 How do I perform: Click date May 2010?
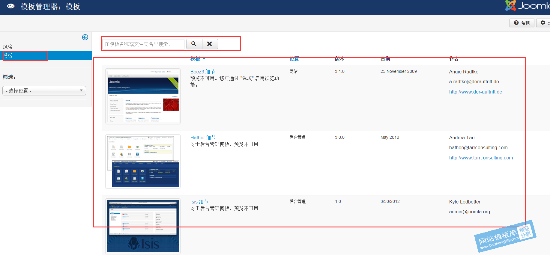[x=390, y=137]
